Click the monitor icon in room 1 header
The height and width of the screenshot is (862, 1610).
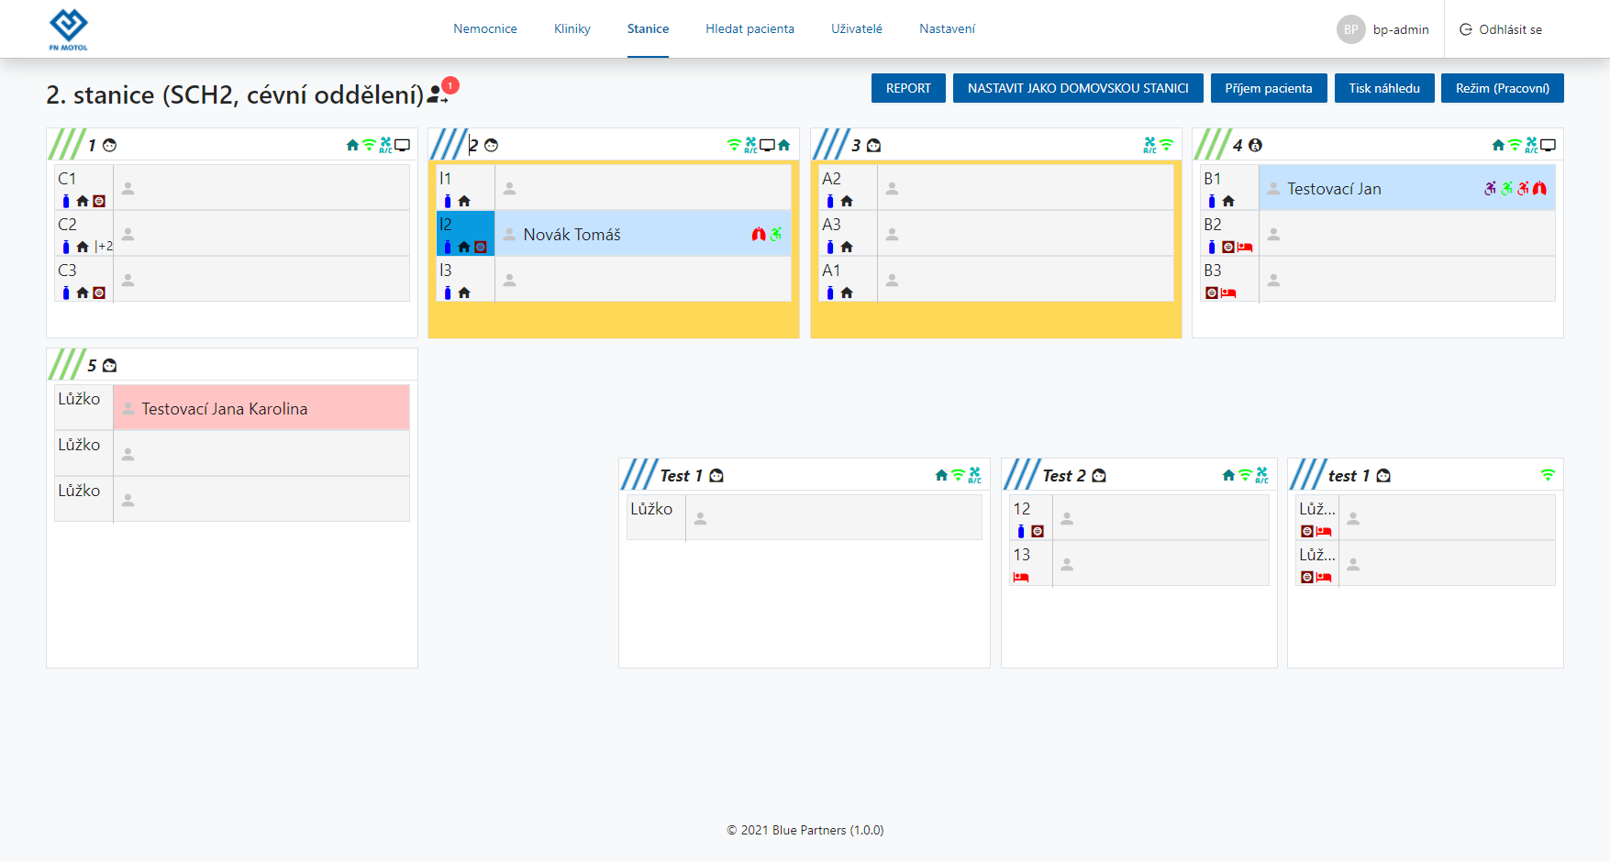[402, 145]
